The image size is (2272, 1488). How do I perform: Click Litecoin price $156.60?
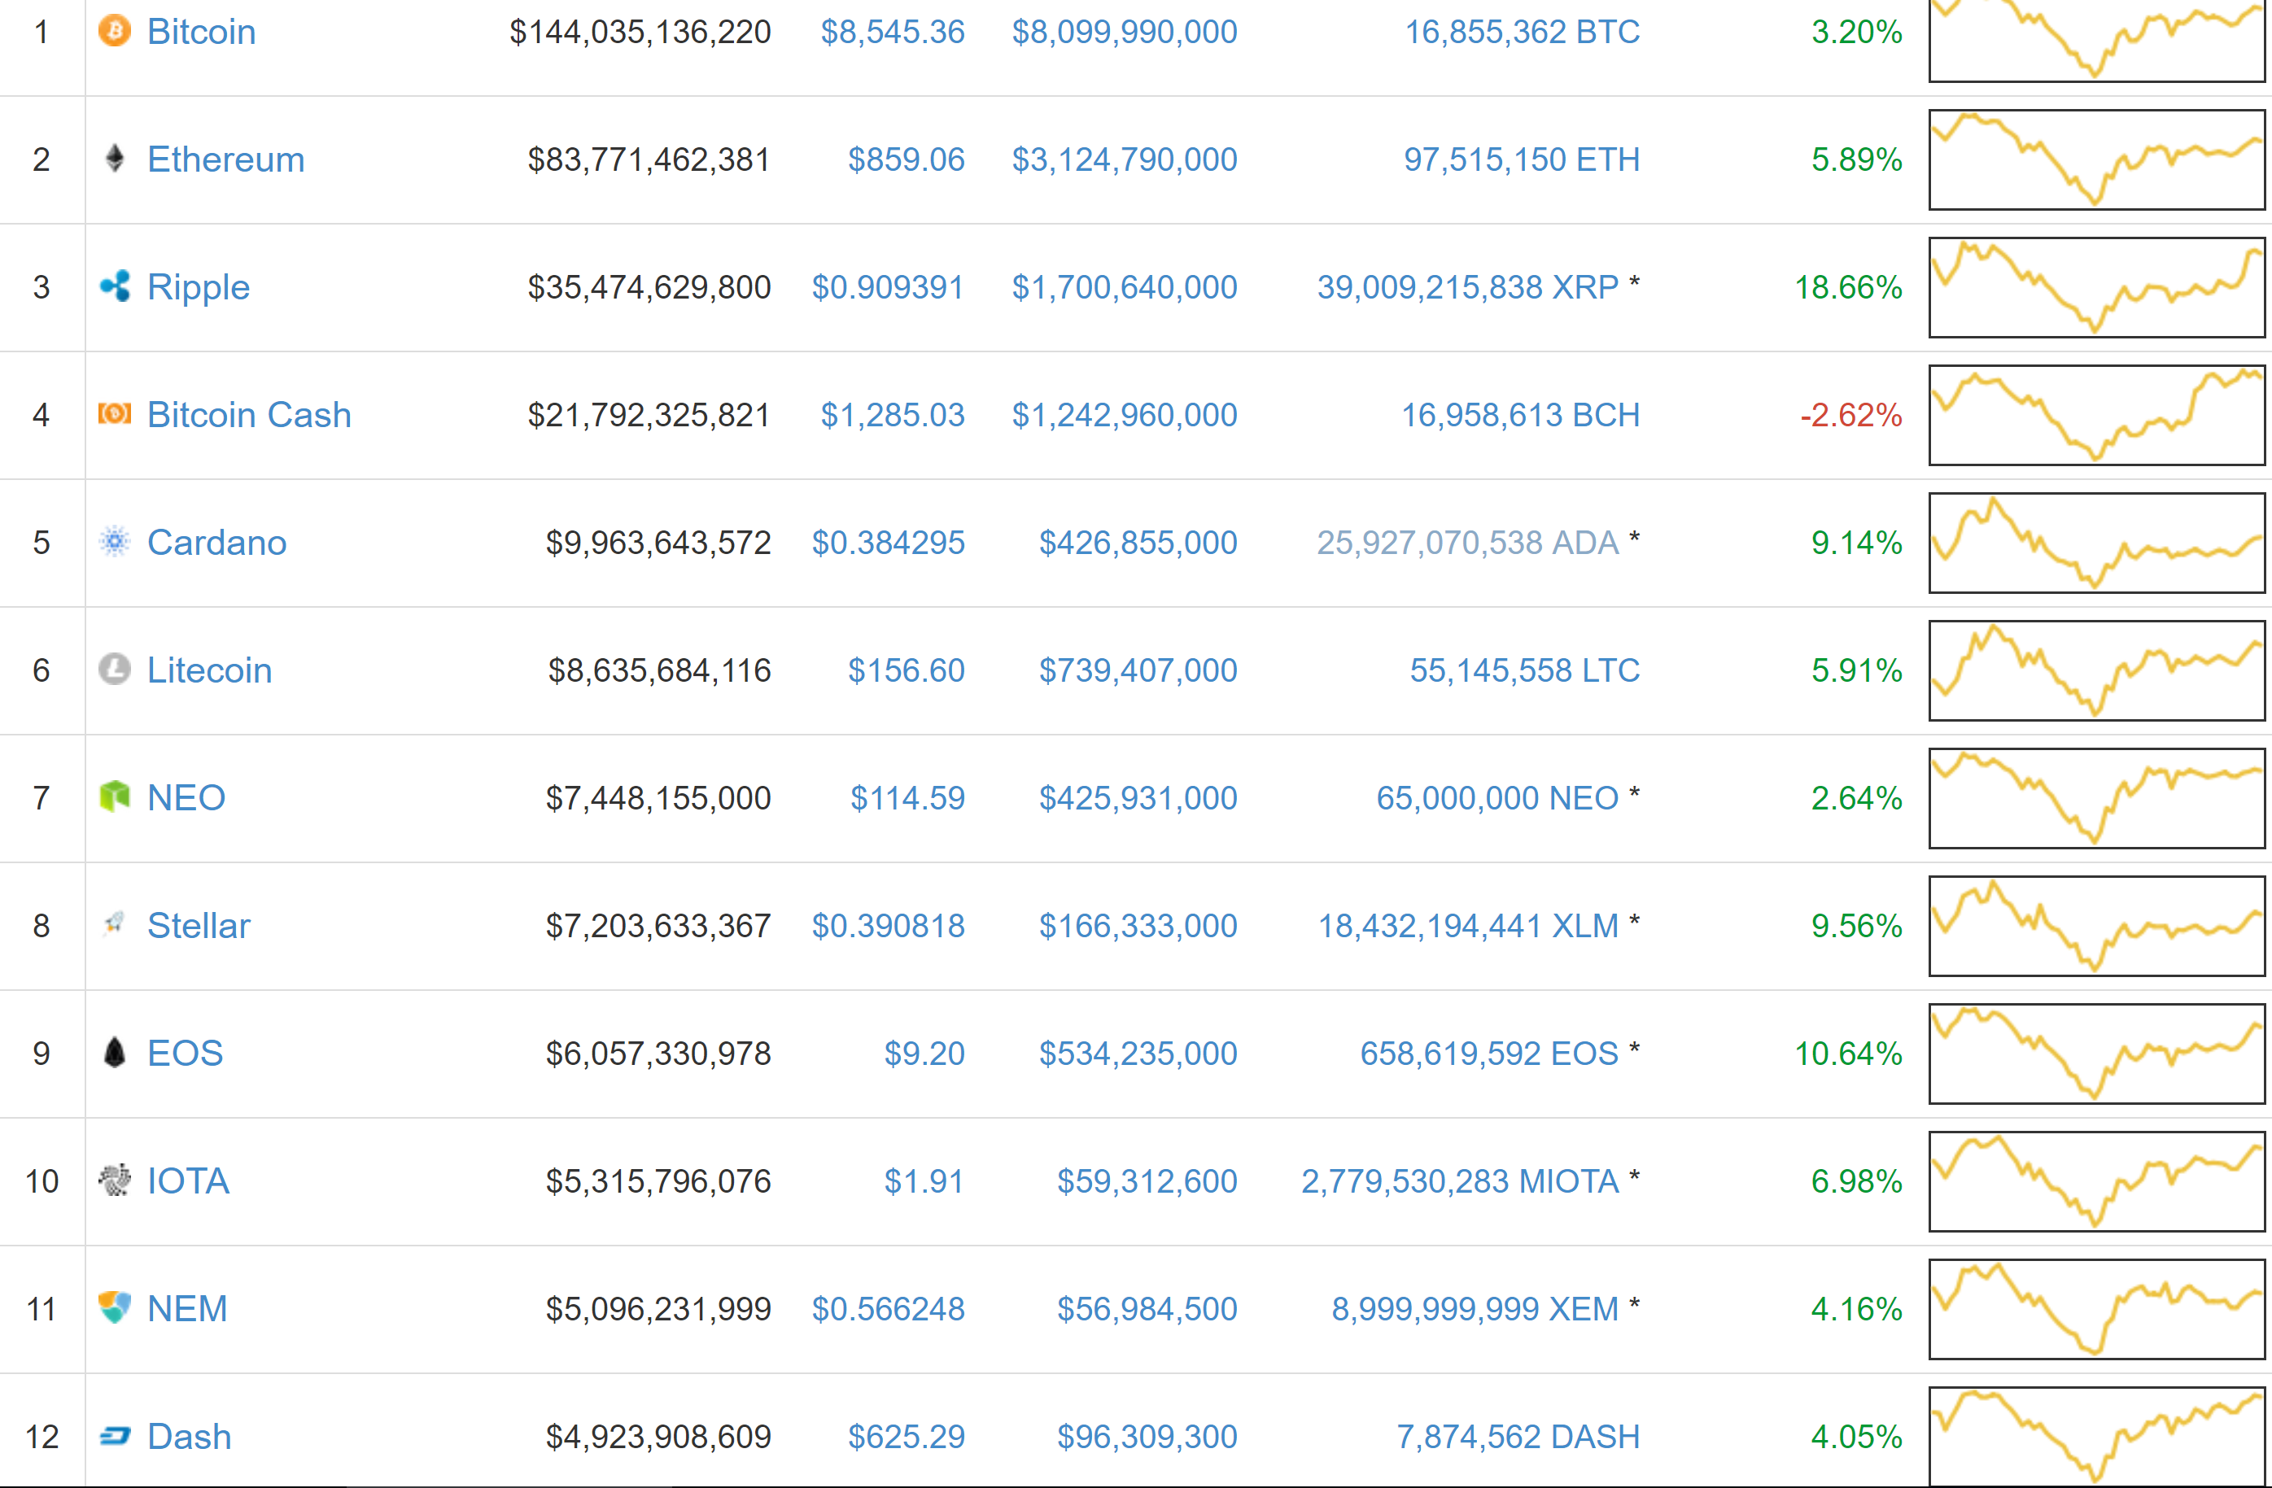906,670
